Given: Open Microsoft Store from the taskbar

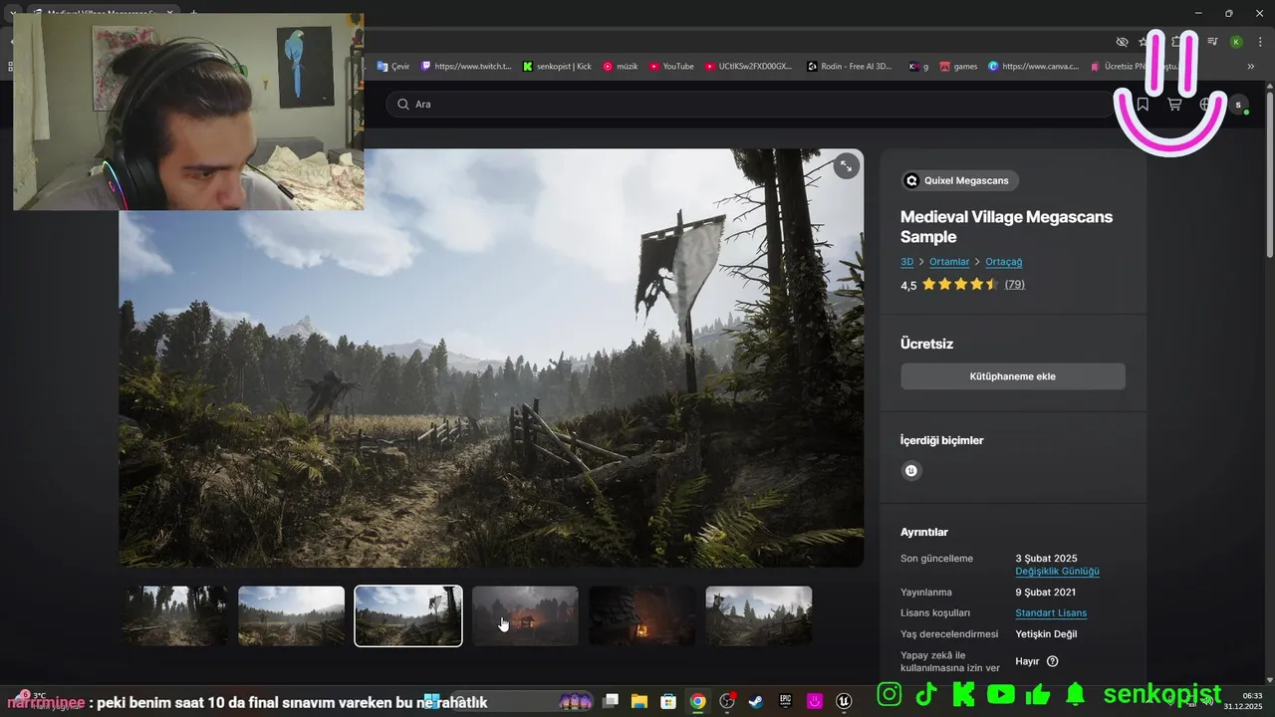Looking at the screenshot, I should (x=668, y=701).
